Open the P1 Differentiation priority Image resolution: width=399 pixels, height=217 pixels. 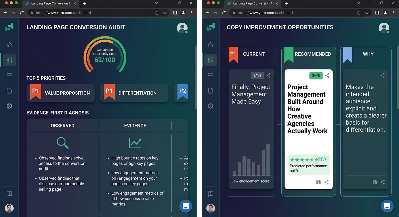pos(134,93)
